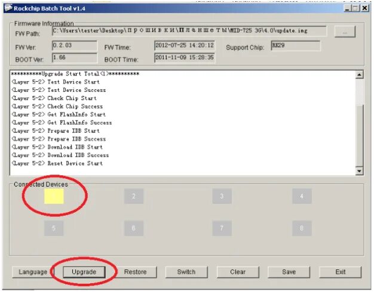Click log line "Prepare IDB Success"
This screenshot has height=292, width=374.
(x=59, y=139)
